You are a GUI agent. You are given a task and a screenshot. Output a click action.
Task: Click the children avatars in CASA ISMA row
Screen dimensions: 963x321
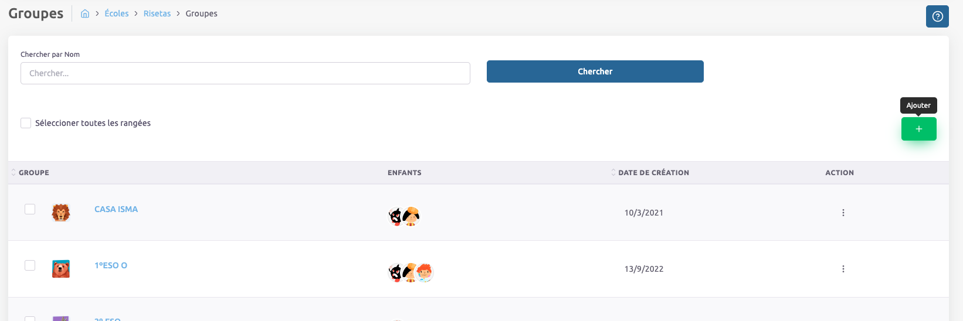point(404,216)
